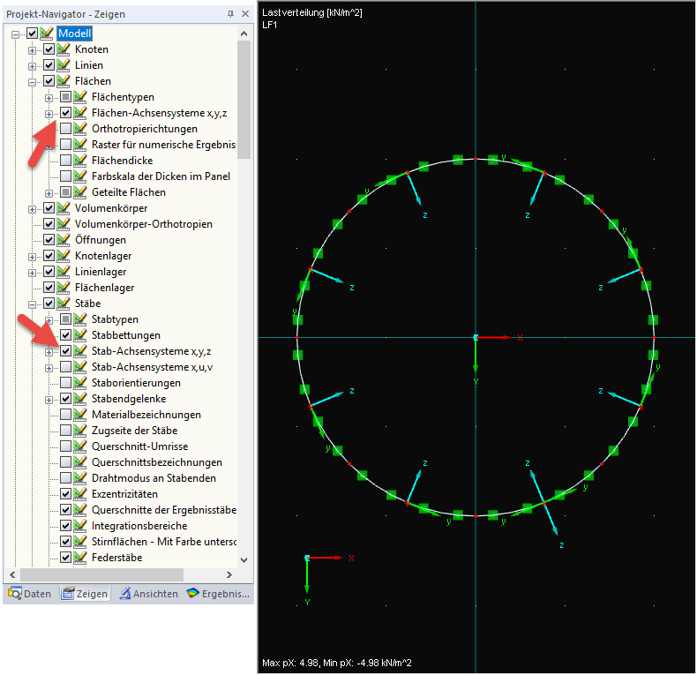Enable the Drahtmodus an Stabenden checkbox
Screen dimensions: 697x675
pyautogui.click(x=66, y=478)
